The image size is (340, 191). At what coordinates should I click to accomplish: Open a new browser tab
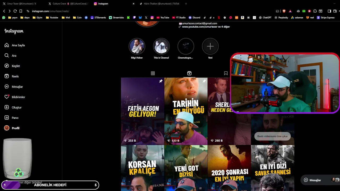(x=186, y=4)
